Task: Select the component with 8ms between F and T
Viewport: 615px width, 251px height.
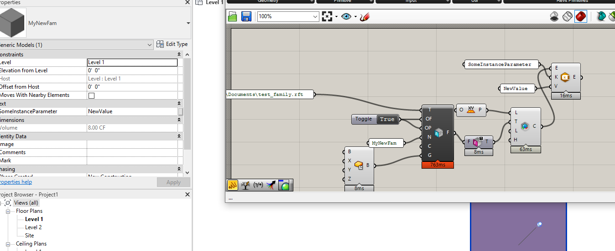Action: (479, 142)
